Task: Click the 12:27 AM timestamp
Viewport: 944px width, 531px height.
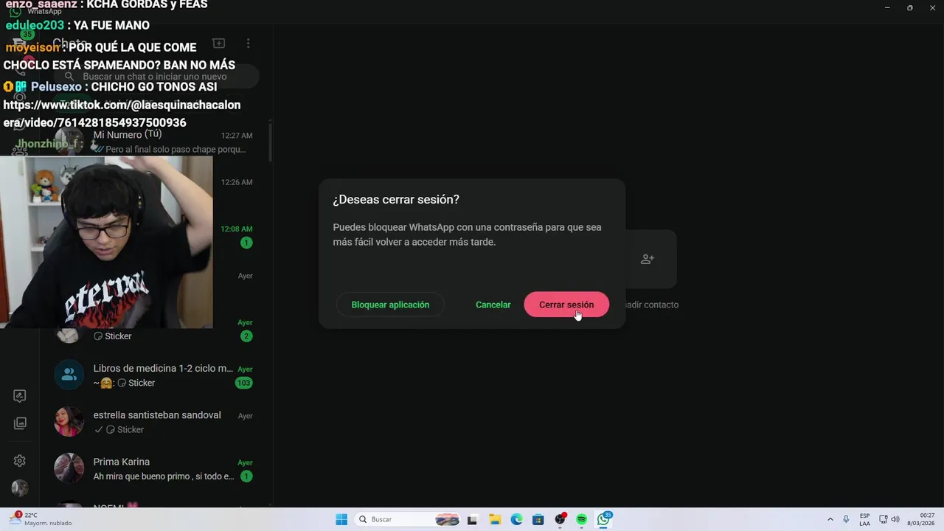Action: click(x=237, y=136)
